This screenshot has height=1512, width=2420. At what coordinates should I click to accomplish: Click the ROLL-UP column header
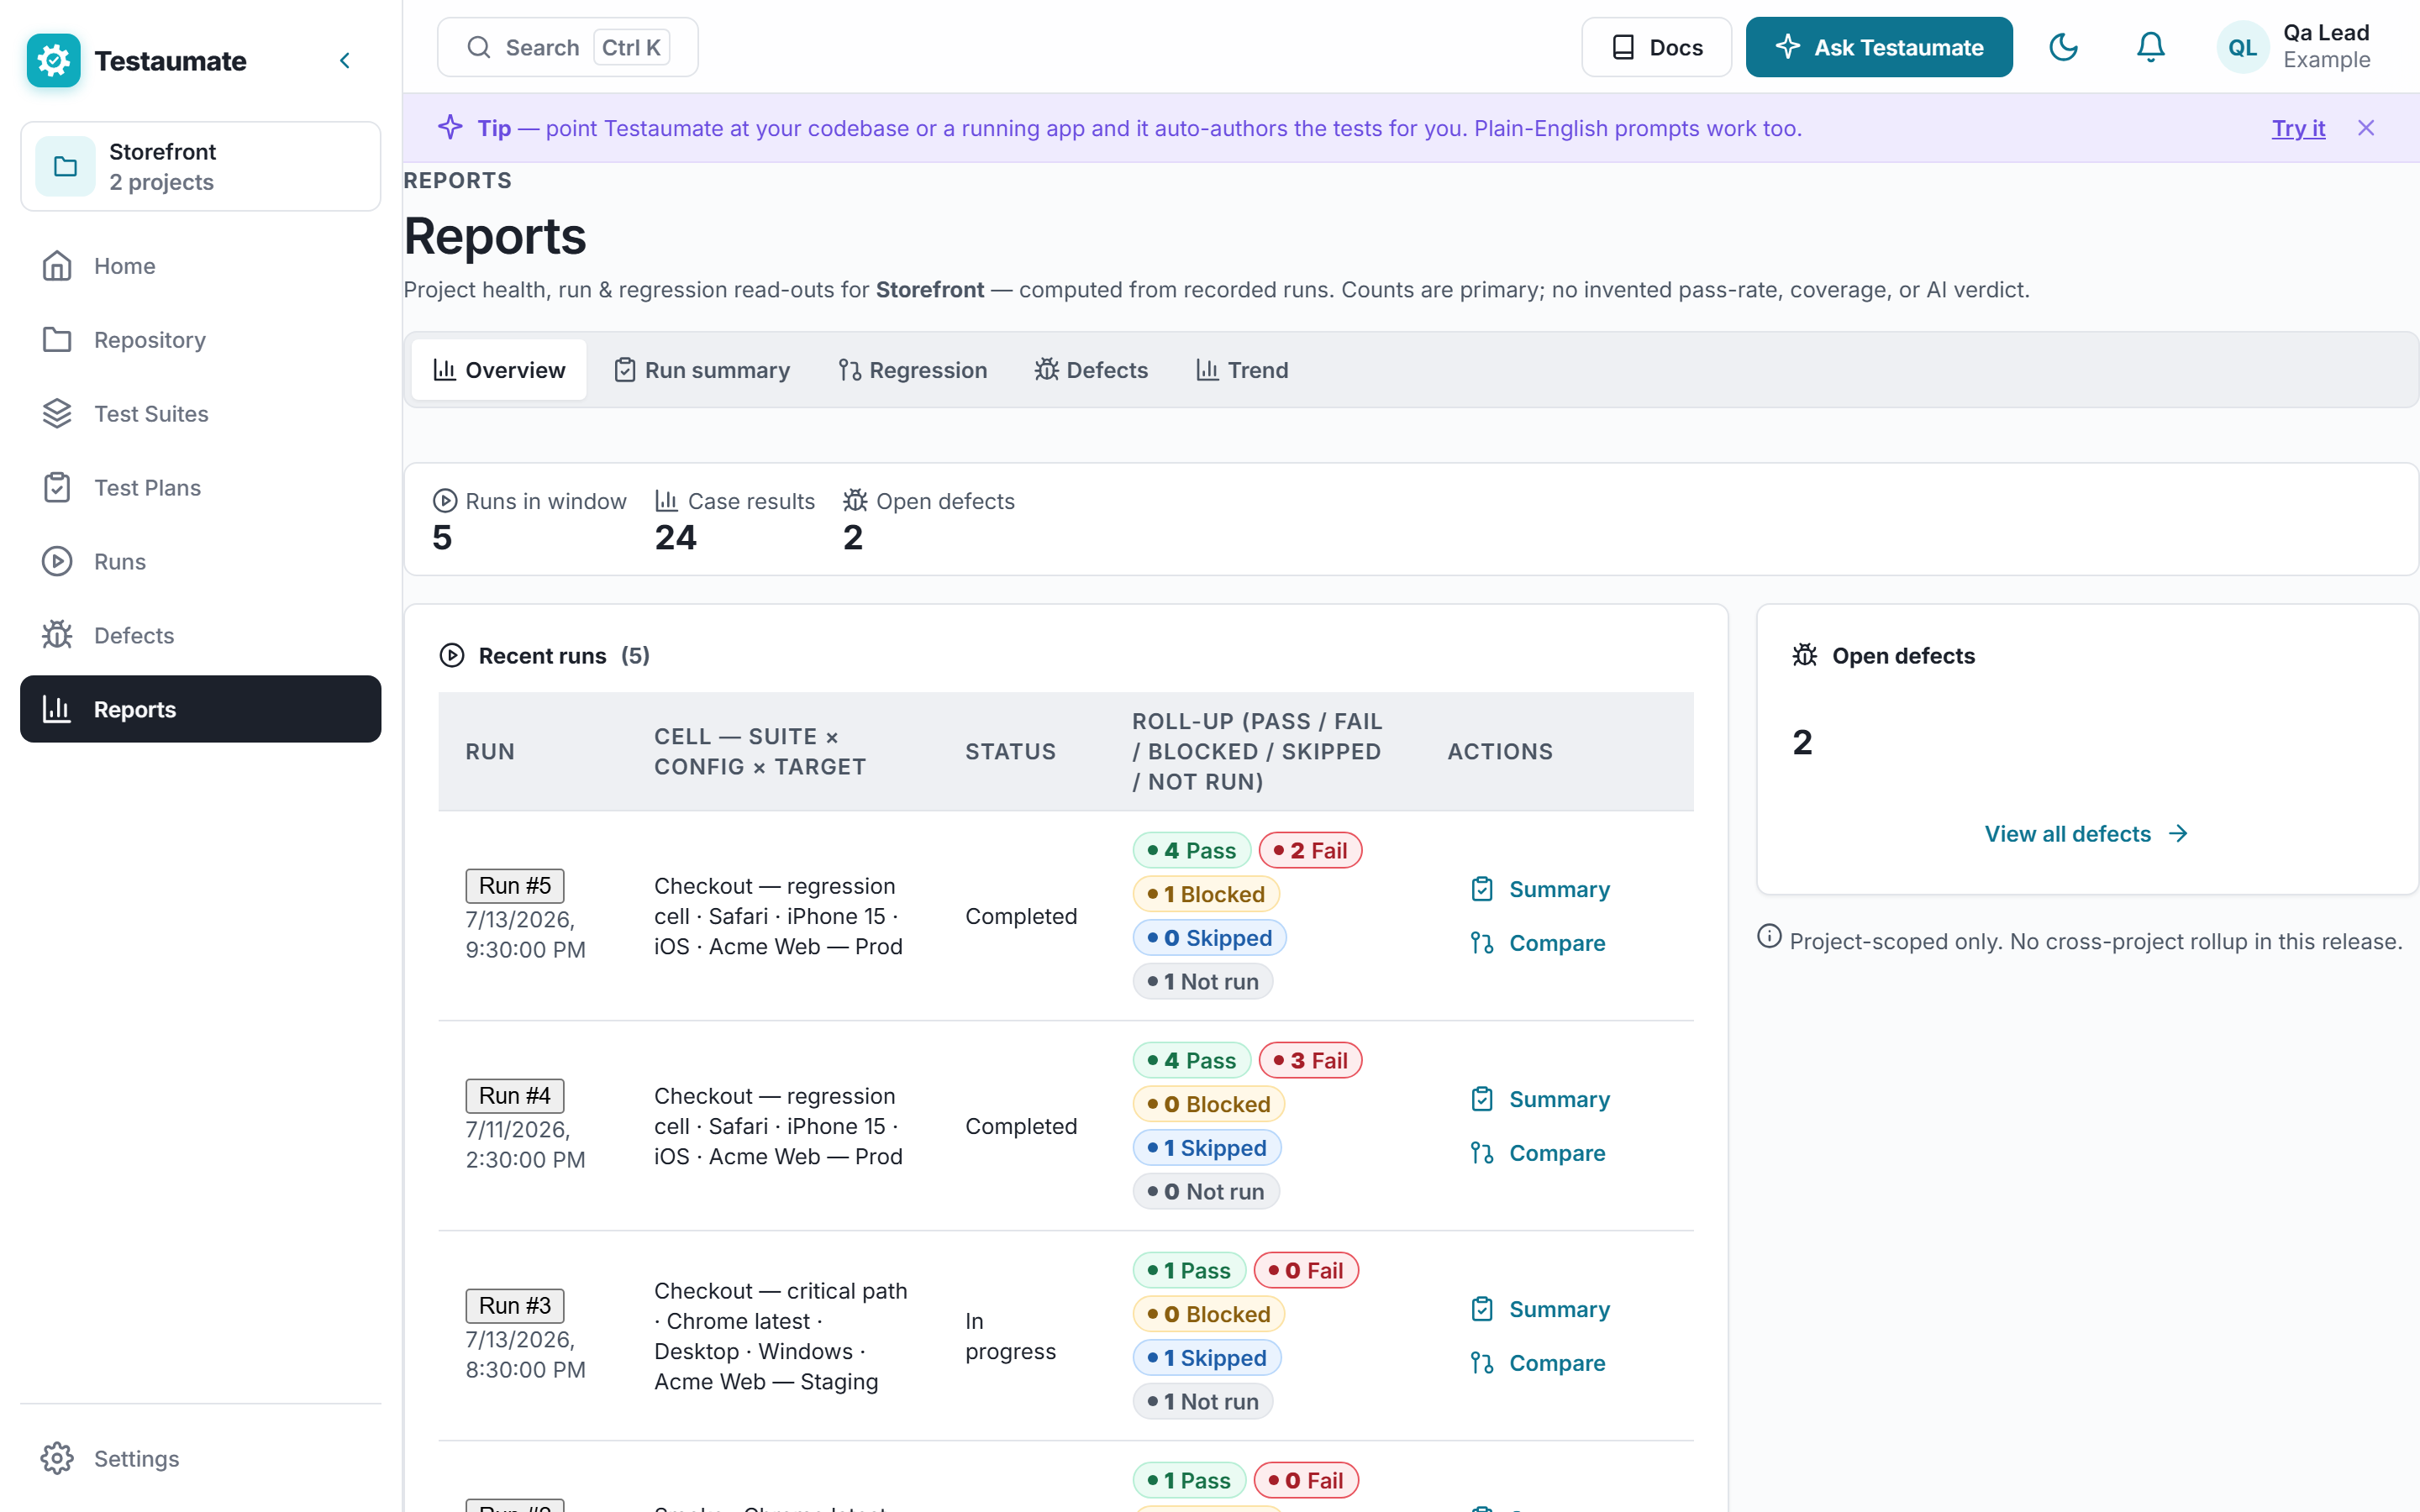pos(1257,751)
